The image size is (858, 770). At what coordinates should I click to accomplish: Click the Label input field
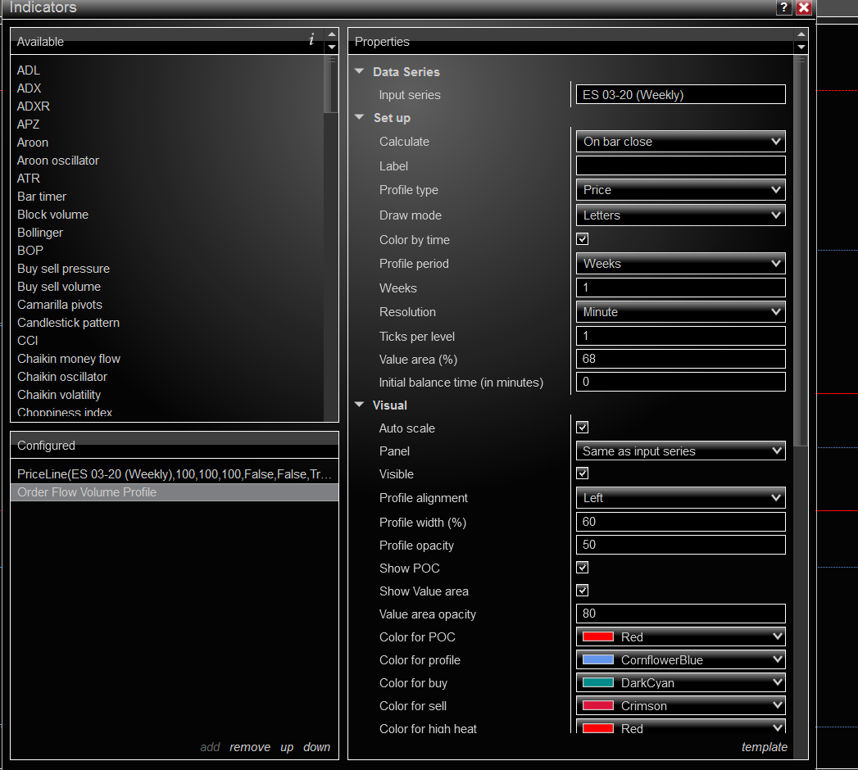click(681, 165)
